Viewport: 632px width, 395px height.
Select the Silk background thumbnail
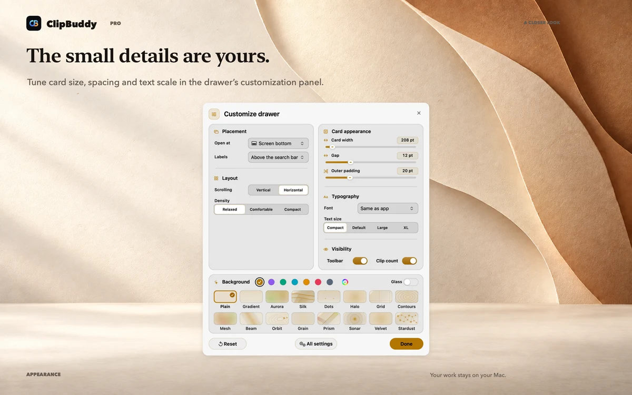coord(303,297)
